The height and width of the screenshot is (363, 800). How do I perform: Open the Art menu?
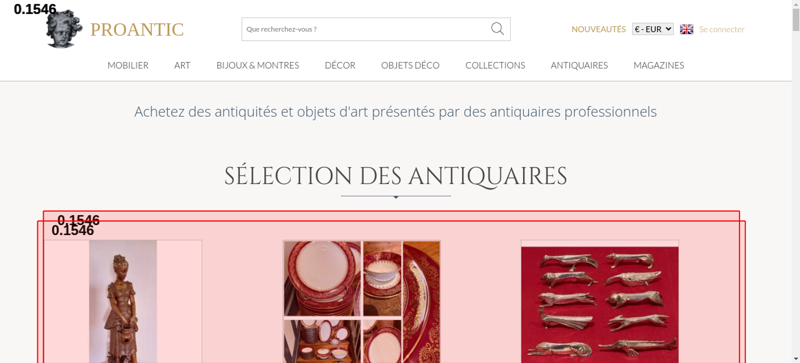[x=182, y=65]
